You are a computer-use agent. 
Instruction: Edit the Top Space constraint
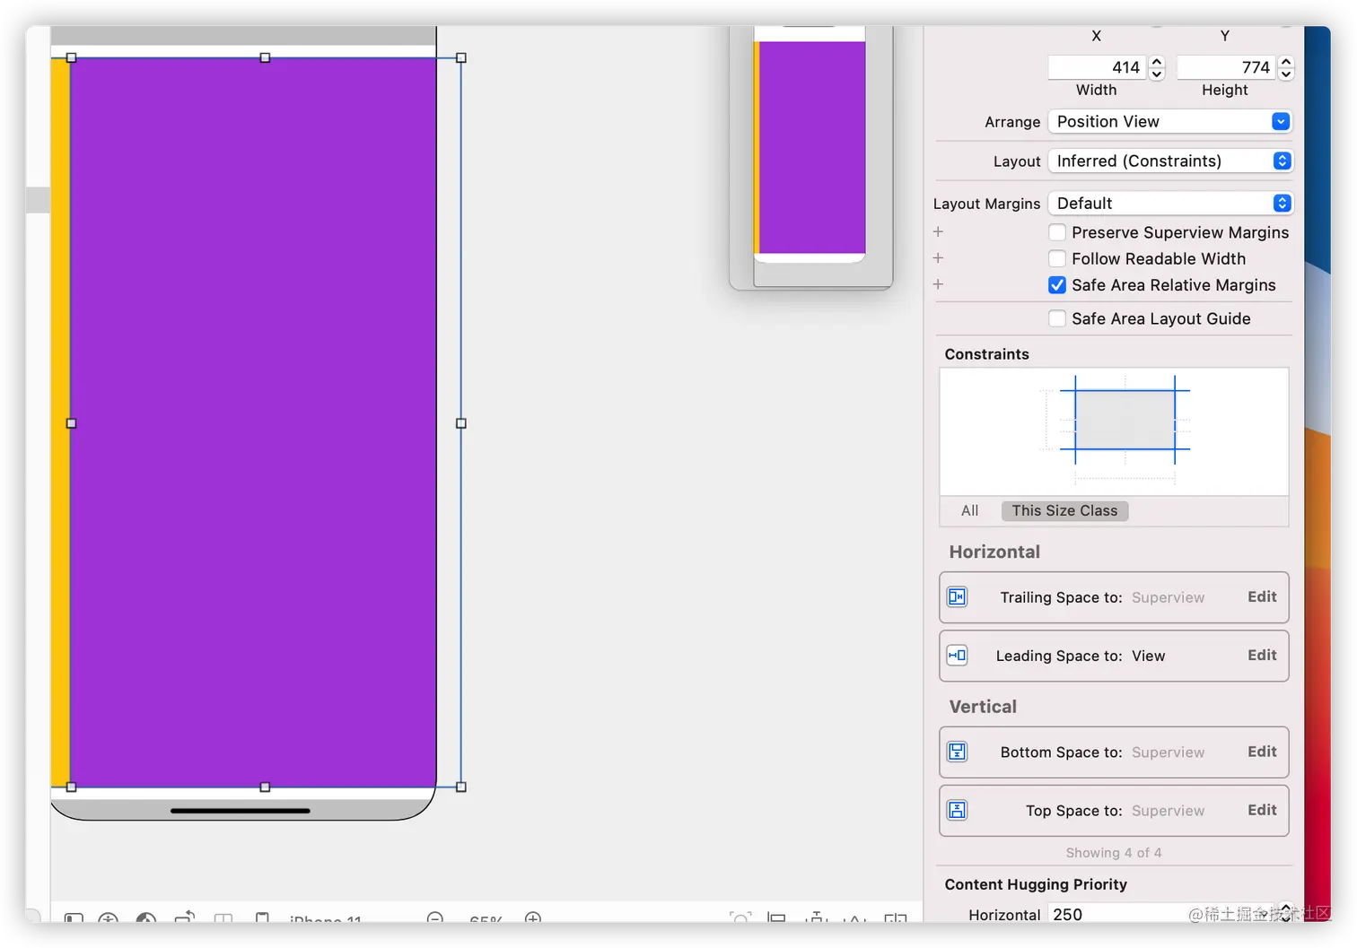pos(1262,810)
